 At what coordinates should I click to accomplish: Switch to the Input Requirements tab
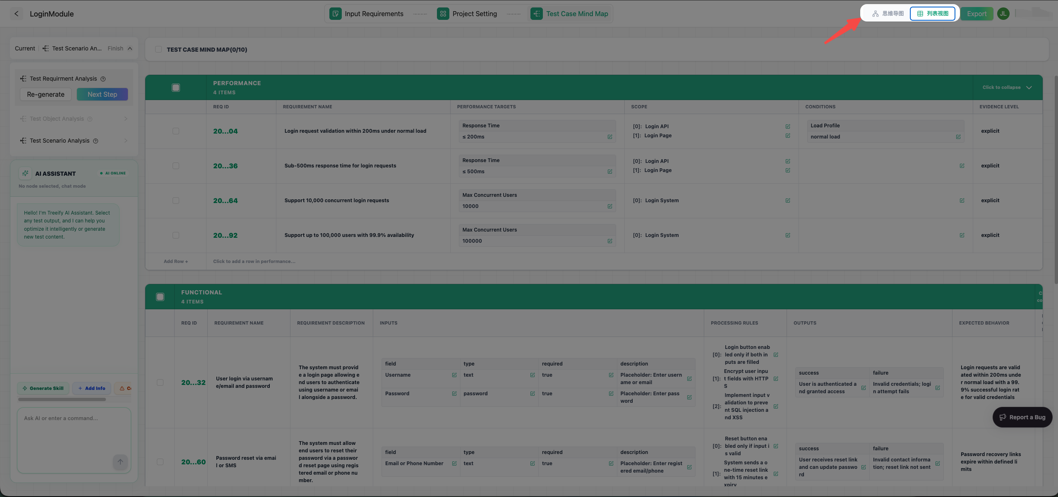367,13
